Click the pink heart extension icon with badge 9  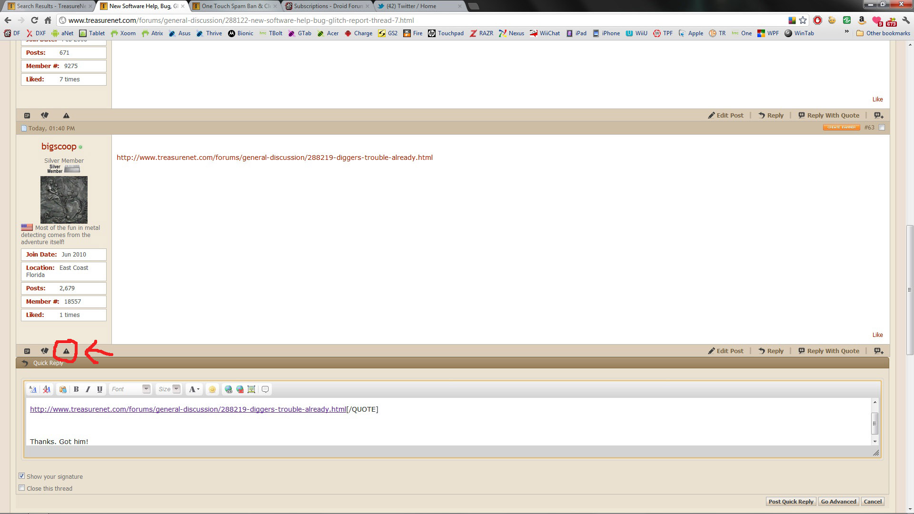pos(877,20)
